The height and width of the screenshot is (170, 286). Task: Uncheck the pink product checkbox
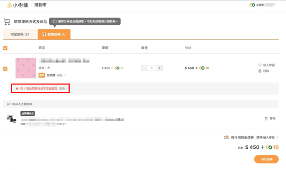tap(5, 68)
